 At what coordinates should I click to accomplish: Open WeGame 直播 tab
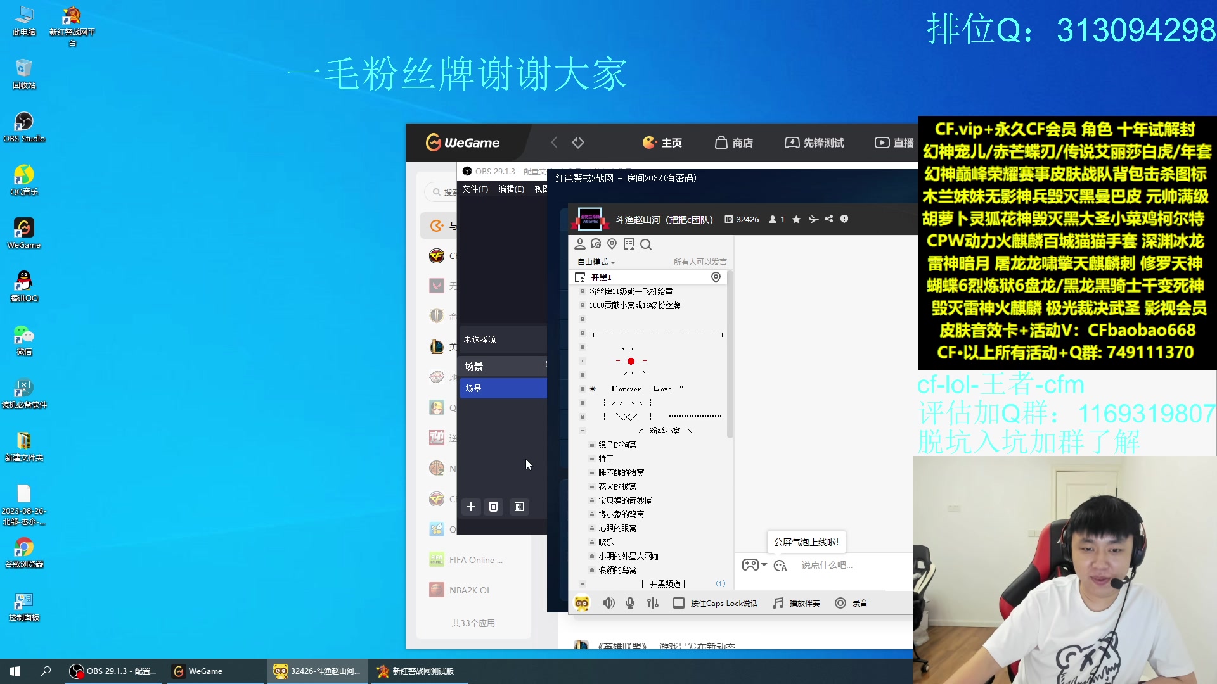coord(894,142)
